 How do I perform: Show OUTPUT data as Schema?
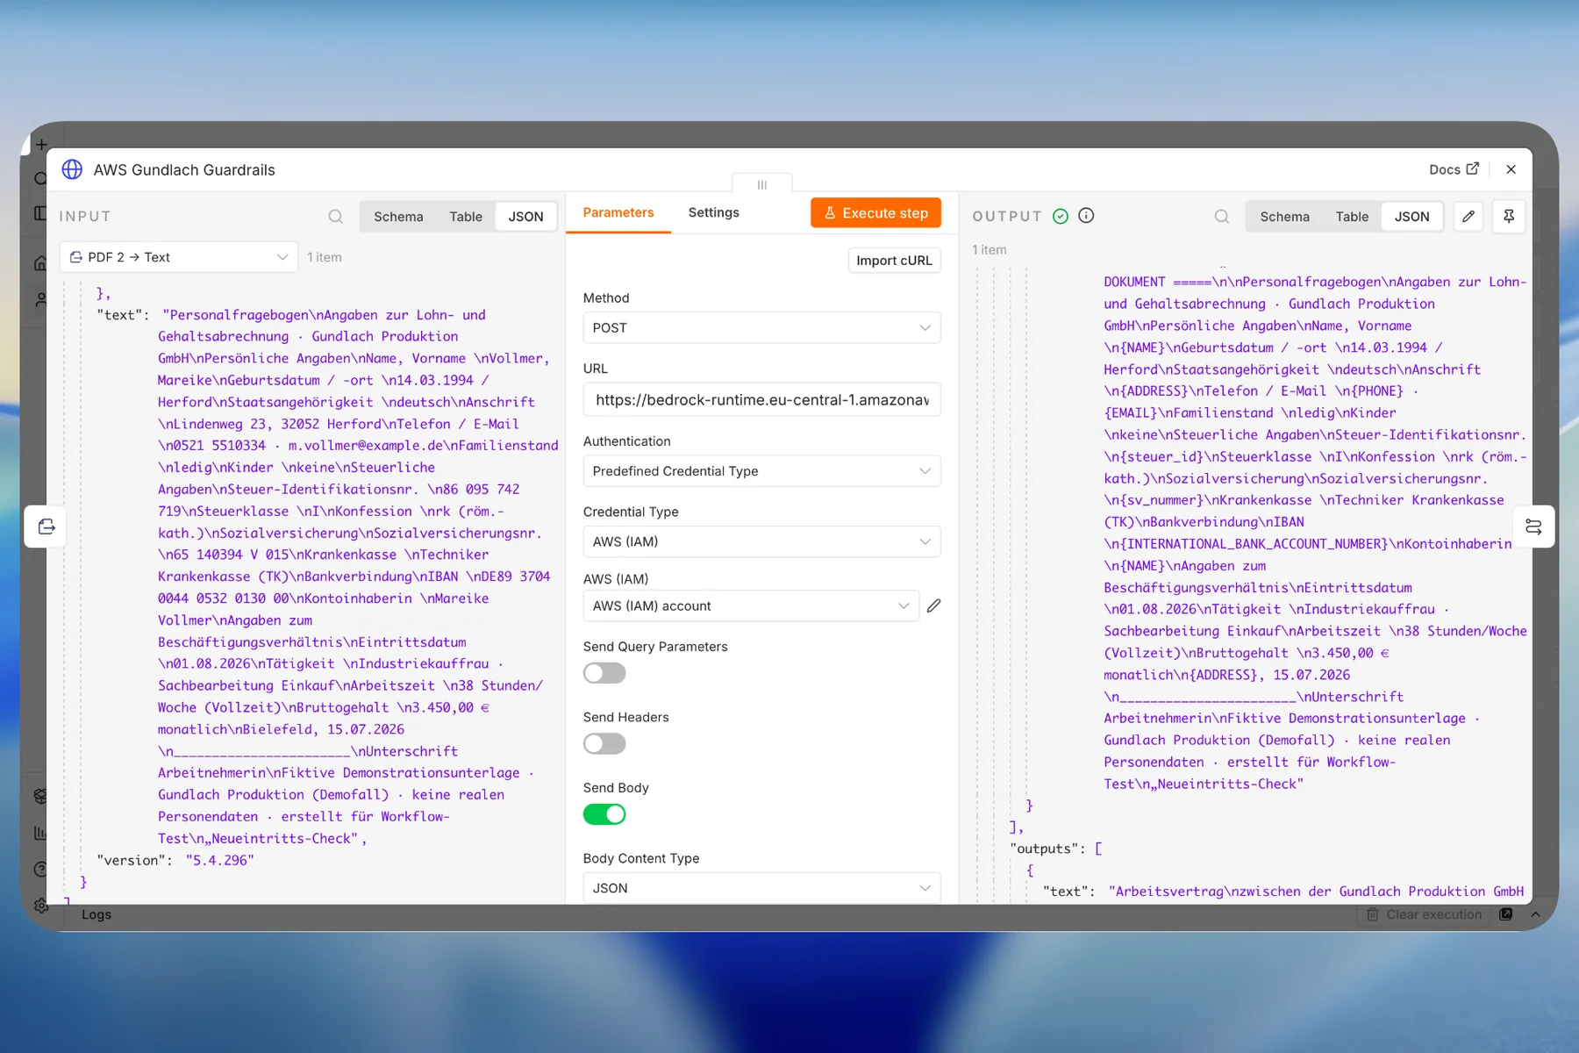1285,217
